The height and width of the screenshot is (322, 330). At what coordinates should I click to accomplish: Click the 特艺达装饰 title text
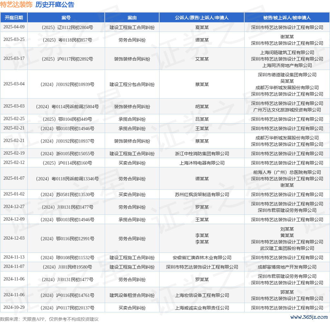click(16, 5)
